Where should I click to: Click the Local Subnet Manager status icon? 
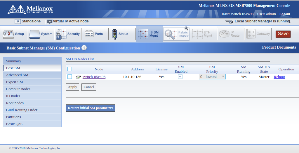point(229,22)
